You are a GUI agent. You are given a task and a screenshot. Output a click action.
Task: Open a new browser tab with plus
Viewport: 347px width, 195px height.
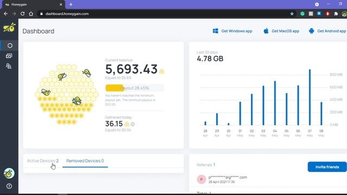click(71, 4)
